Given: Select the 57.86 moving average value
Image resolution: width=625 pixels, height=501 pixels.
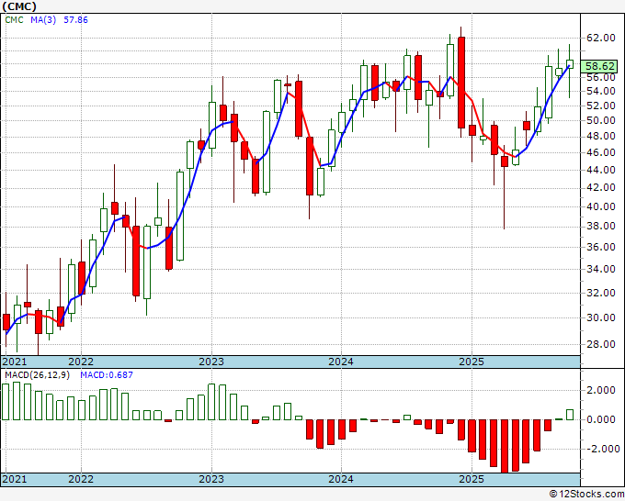Looking at the screenshot, I should click(x=75, y=20).
